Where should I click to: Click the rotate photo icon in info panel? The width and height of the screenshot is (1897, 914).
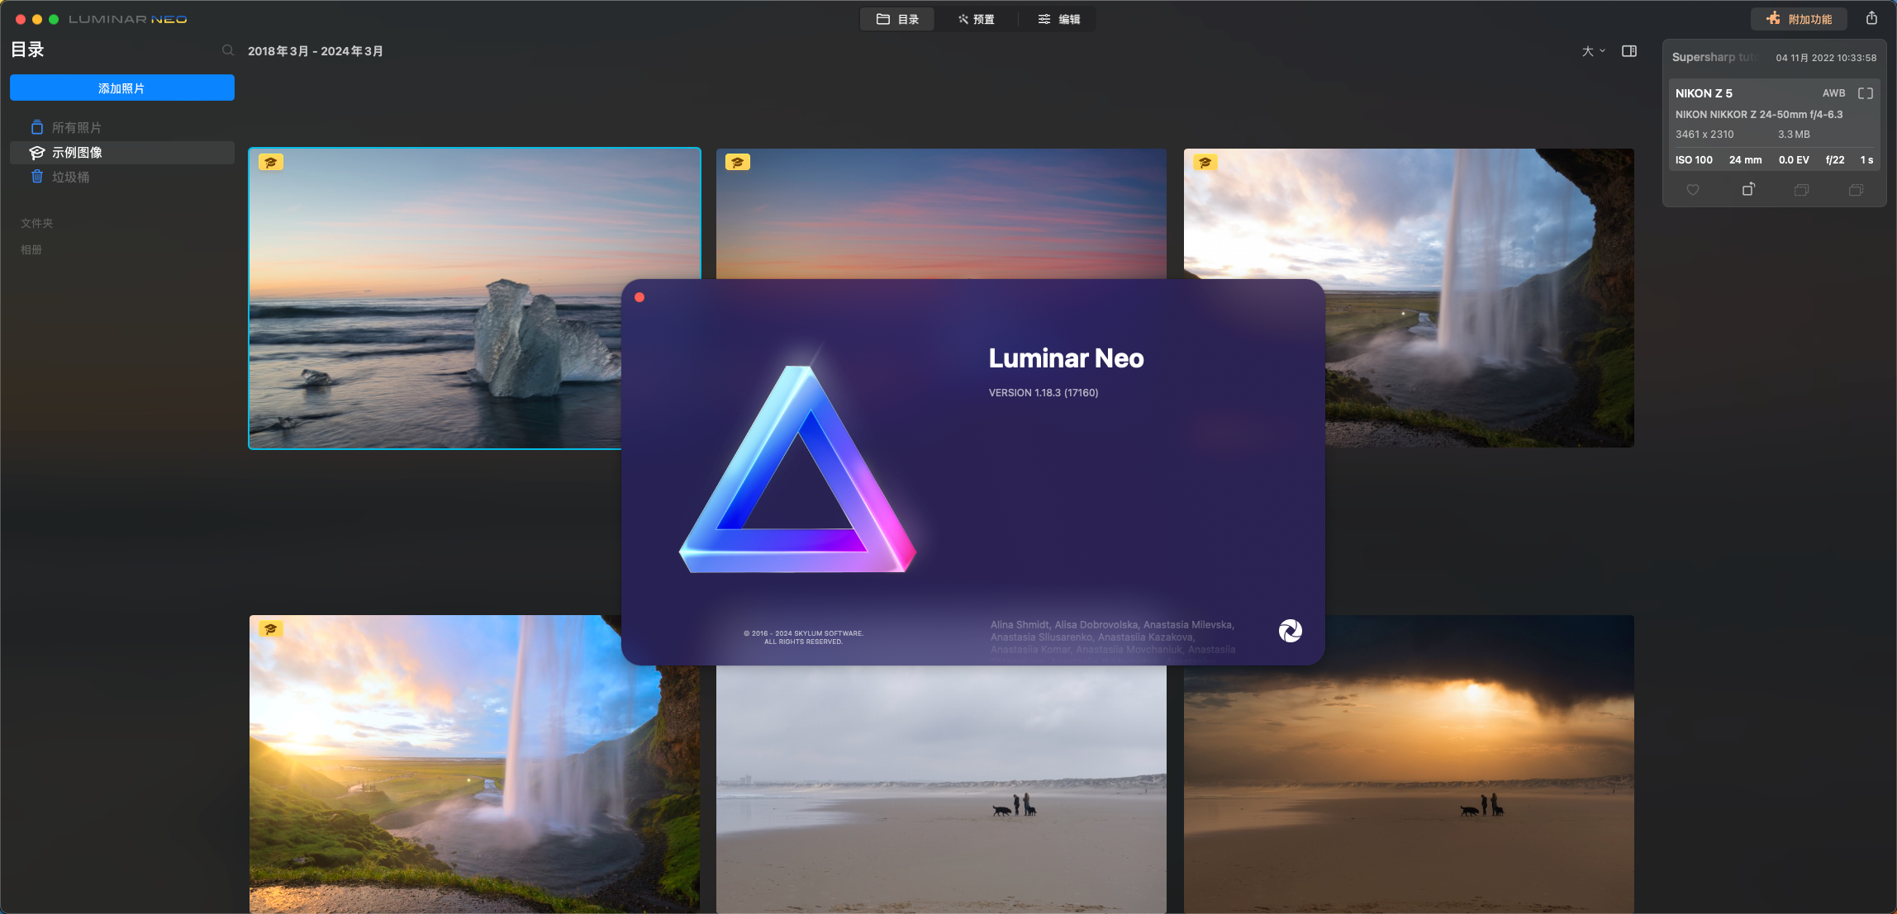[1748, 190]
